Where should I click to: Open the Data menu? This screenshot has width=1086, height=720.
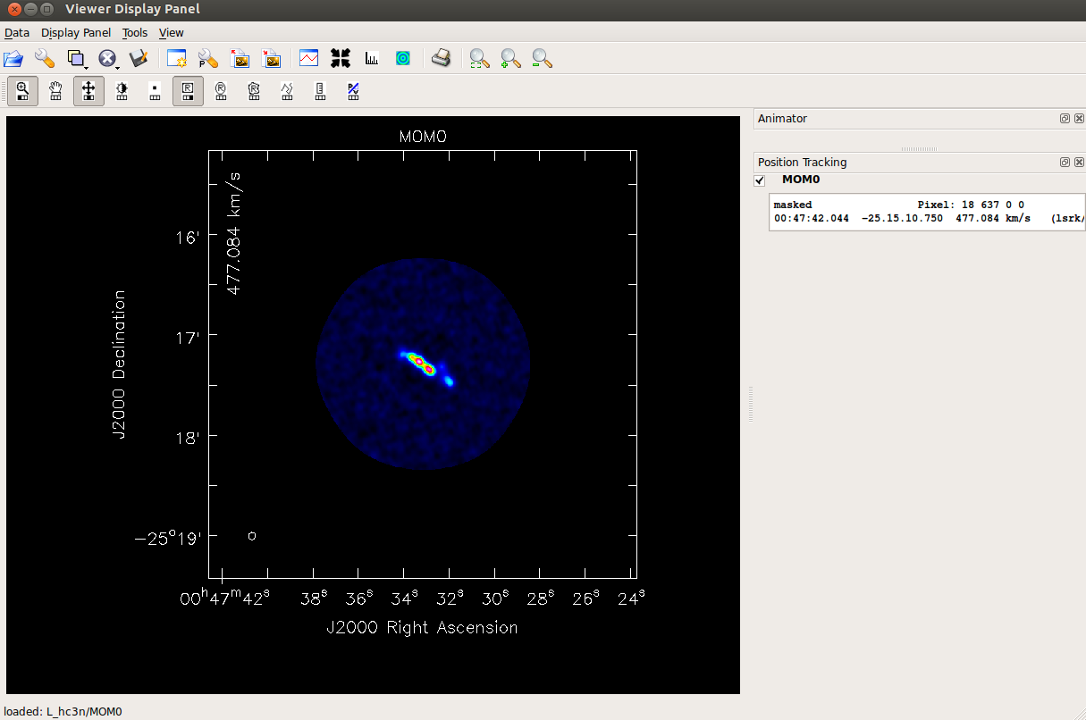click(17, 33)
